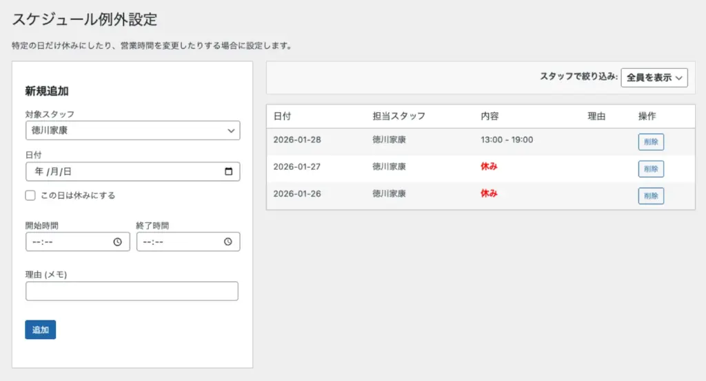This screenshot has height=381, width=706.
Task: Delete the 2026-01-27 holiday entry
Action: pos(650,169)
